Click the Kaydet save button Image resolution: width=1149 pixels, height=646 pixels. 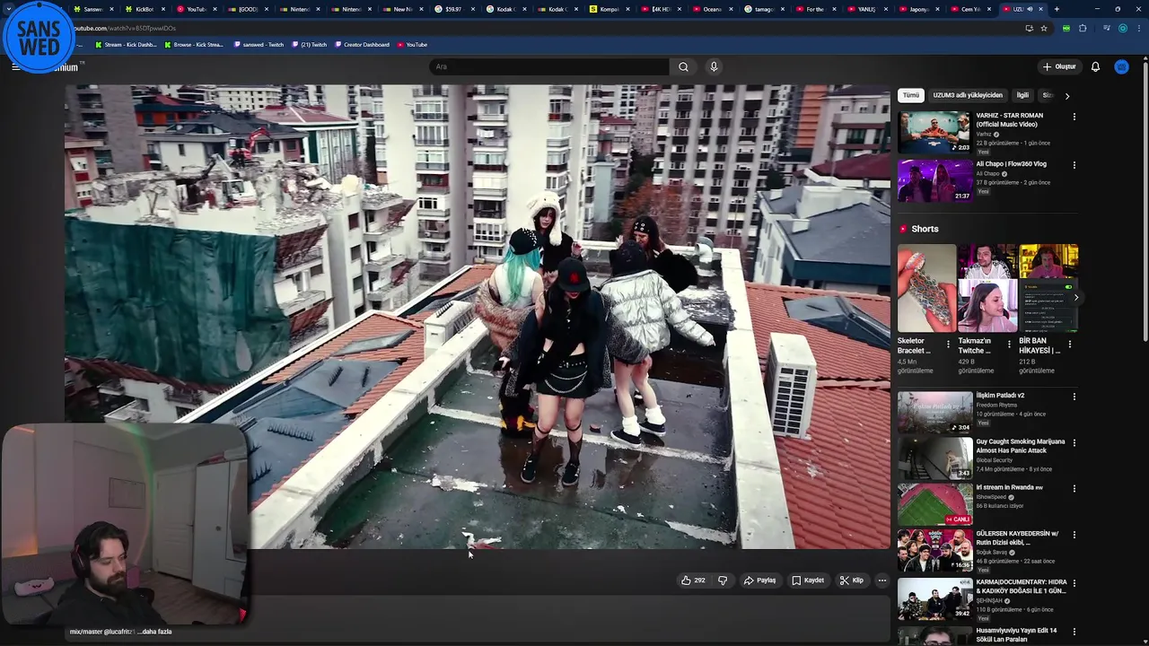pos(807,581)
